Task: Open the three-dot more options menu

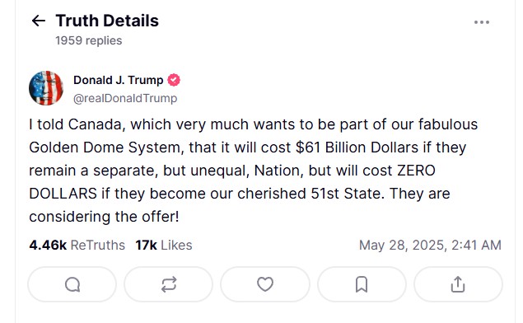Action: pos(481,22)
